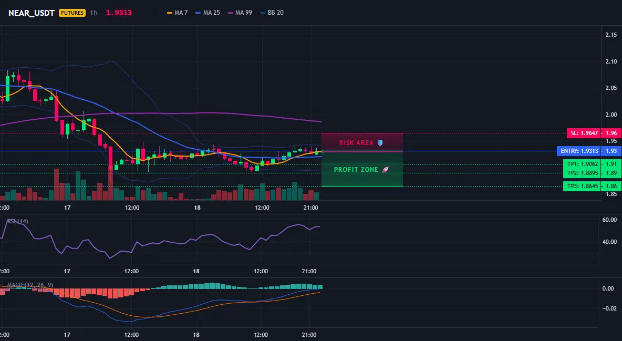Image resolution: width=622 pixels, height=341 pixels.
Task: Click the 2.10 value on price axis
Action: [x=611, y=61]
